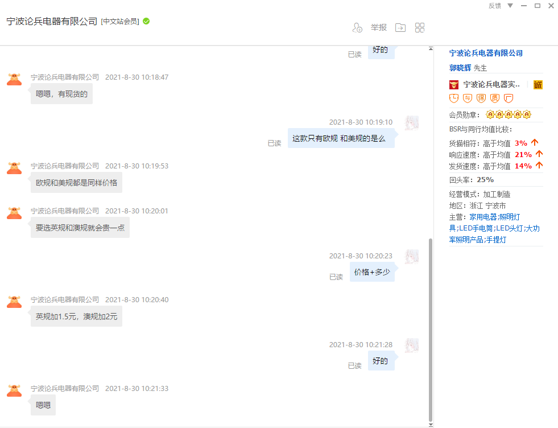Click the 地区: 浙江 宁波市 line
Image resolution: width=558 pixels, height=428 pixels.
click(477, 206)
